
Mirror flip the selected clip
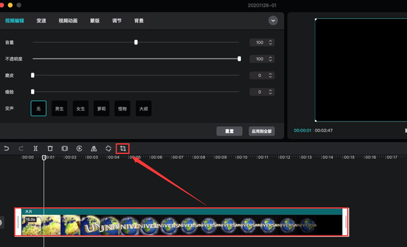pos(94,149)
